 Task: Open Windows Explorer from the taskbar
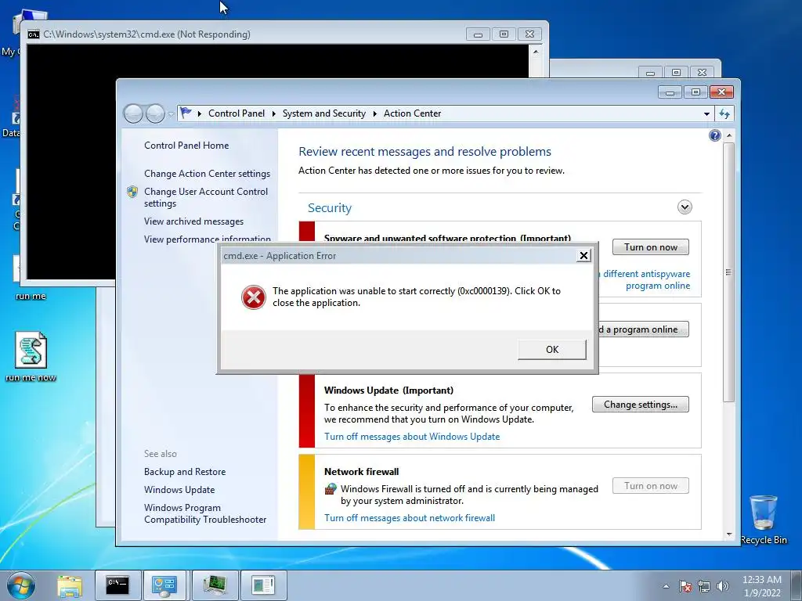pos(70,585)
